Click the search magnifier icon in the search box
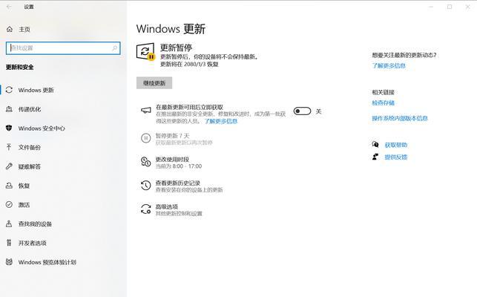 (x=115, y=48)
